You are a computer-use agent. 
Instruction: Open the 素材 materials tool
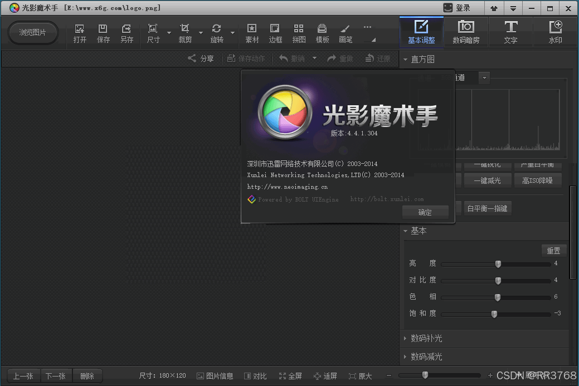pyautogui.click(x=252, y=33)
